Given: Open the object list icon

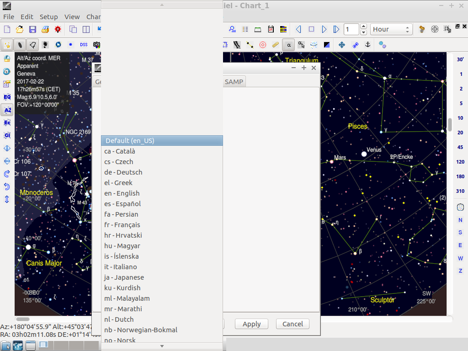Looking at the screenshot, I should click(x=245, y=29).
